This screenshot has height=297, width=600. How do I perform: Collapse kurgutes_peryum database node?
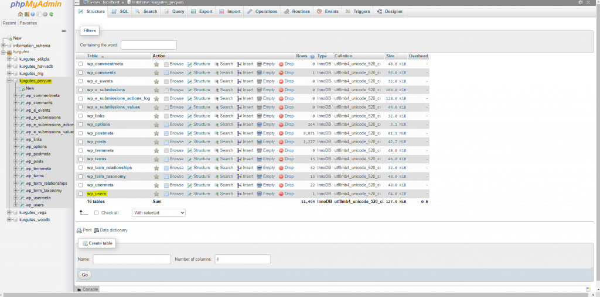[9, 81]
